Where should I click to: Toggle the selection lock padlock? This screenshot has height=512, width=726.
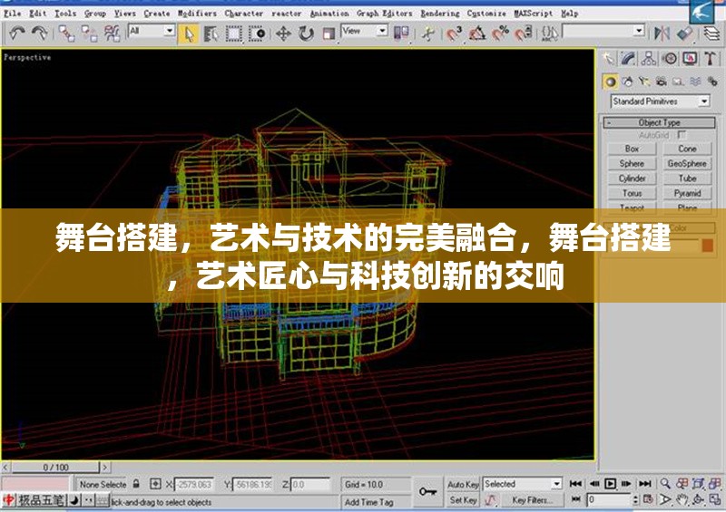pos(135,484)
